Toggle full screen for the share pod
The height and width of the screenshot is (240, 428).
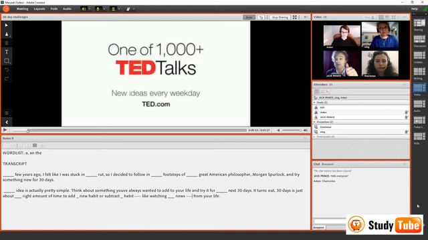click(295, 17)
